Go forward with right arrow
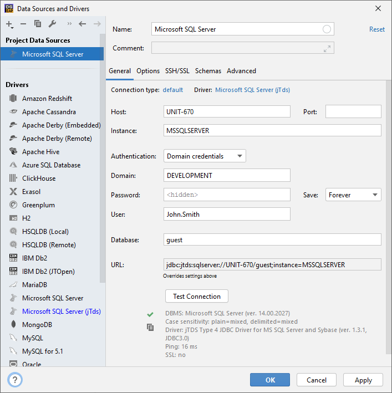This screenshot has height=393, width=392. (97, 24)
